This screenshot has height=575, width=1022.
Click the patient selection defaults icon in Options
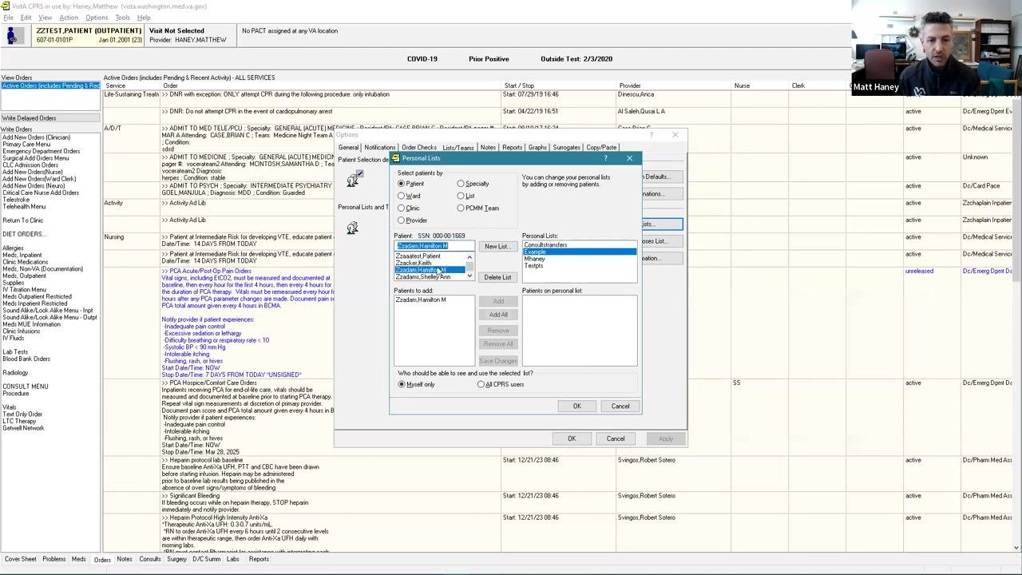(353, 180)
